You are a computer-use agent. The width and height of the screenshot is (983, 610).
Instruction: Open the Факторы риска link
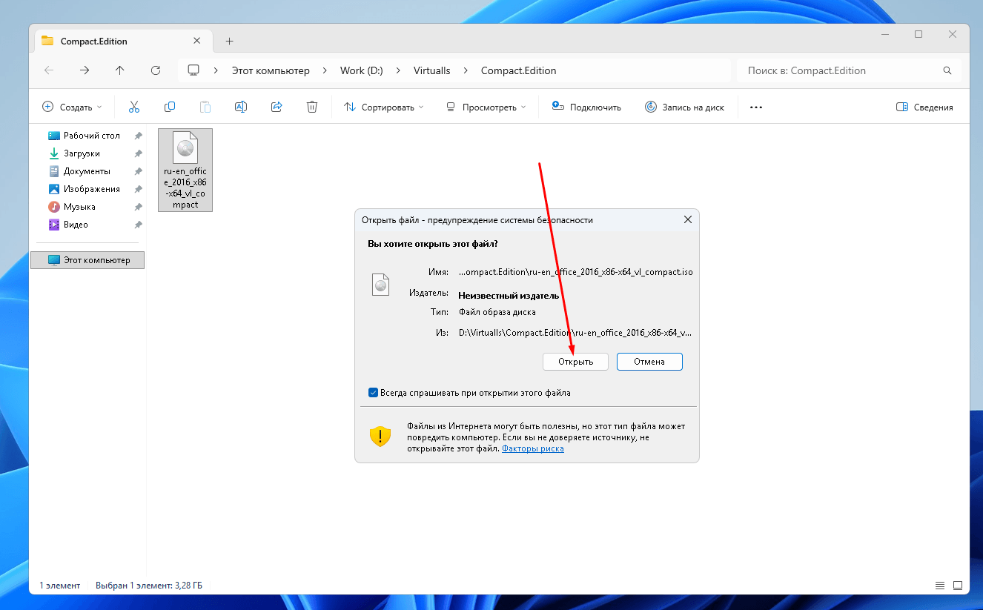[533, 448]
